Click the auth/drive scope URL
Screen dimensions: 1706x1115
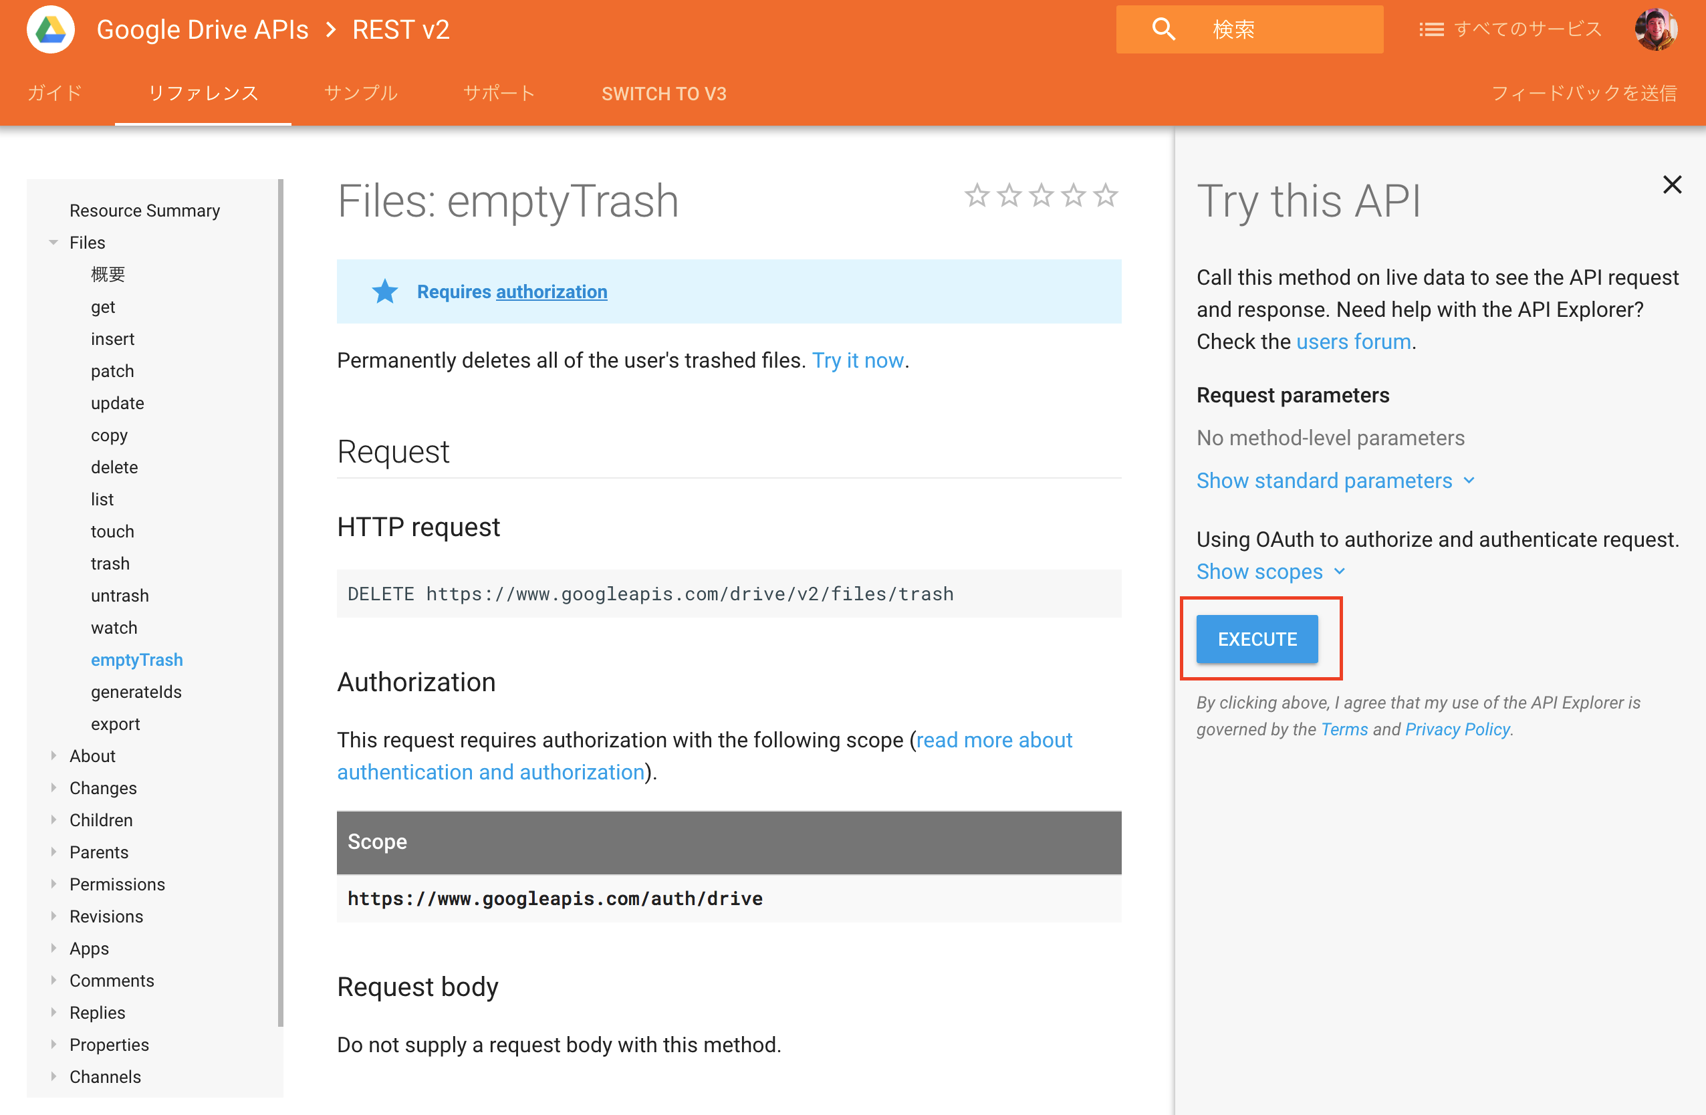[x=555, y=898]
